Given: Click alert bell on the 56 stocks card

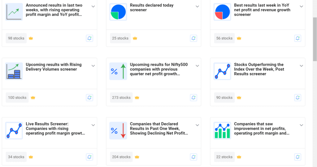Looking at the screenshot, I should click(x=297, y=38).
